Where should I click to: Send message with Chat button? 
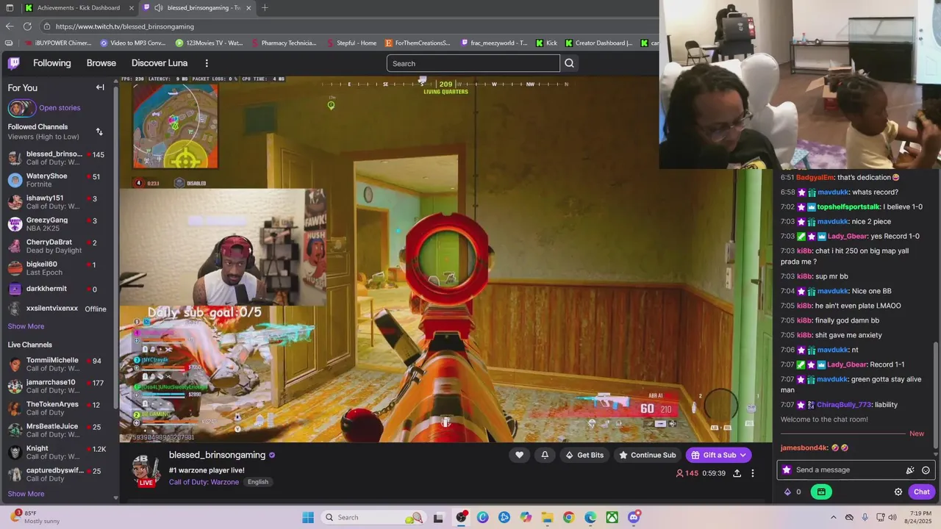point(922,492)
